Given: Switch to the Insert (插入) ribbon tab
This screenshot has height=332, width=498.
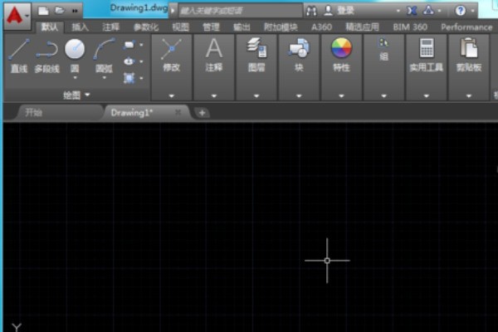Looking at the screenshot, I should [x=80, y=27].
